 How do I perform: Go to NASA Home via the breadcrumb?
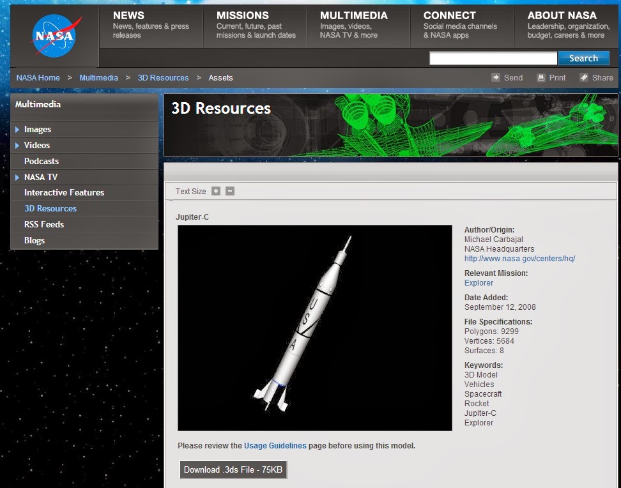[x=38, y=77]
